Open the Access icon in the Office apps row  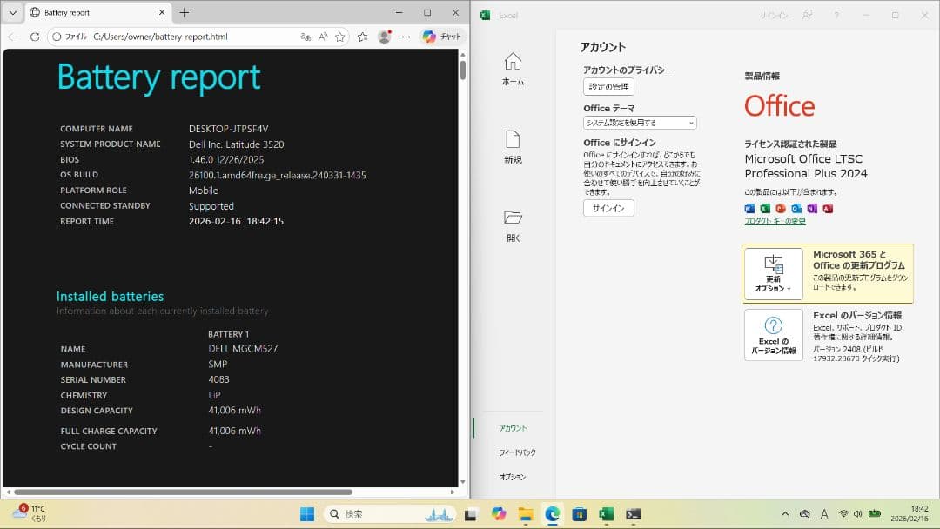pos(829,208)
